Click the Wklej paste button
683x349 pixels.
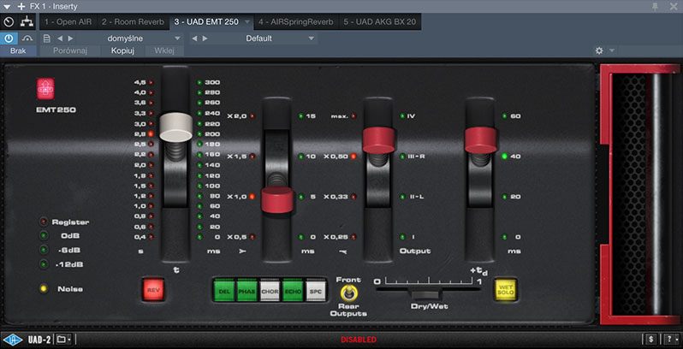point(164,51)
